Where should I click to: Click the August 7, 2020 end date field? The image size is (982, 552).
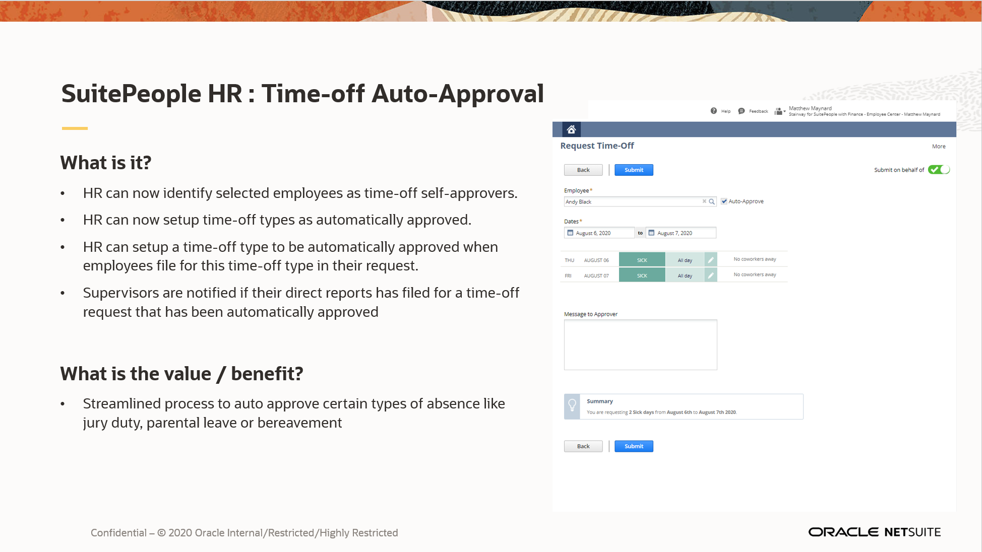[681, 233]
